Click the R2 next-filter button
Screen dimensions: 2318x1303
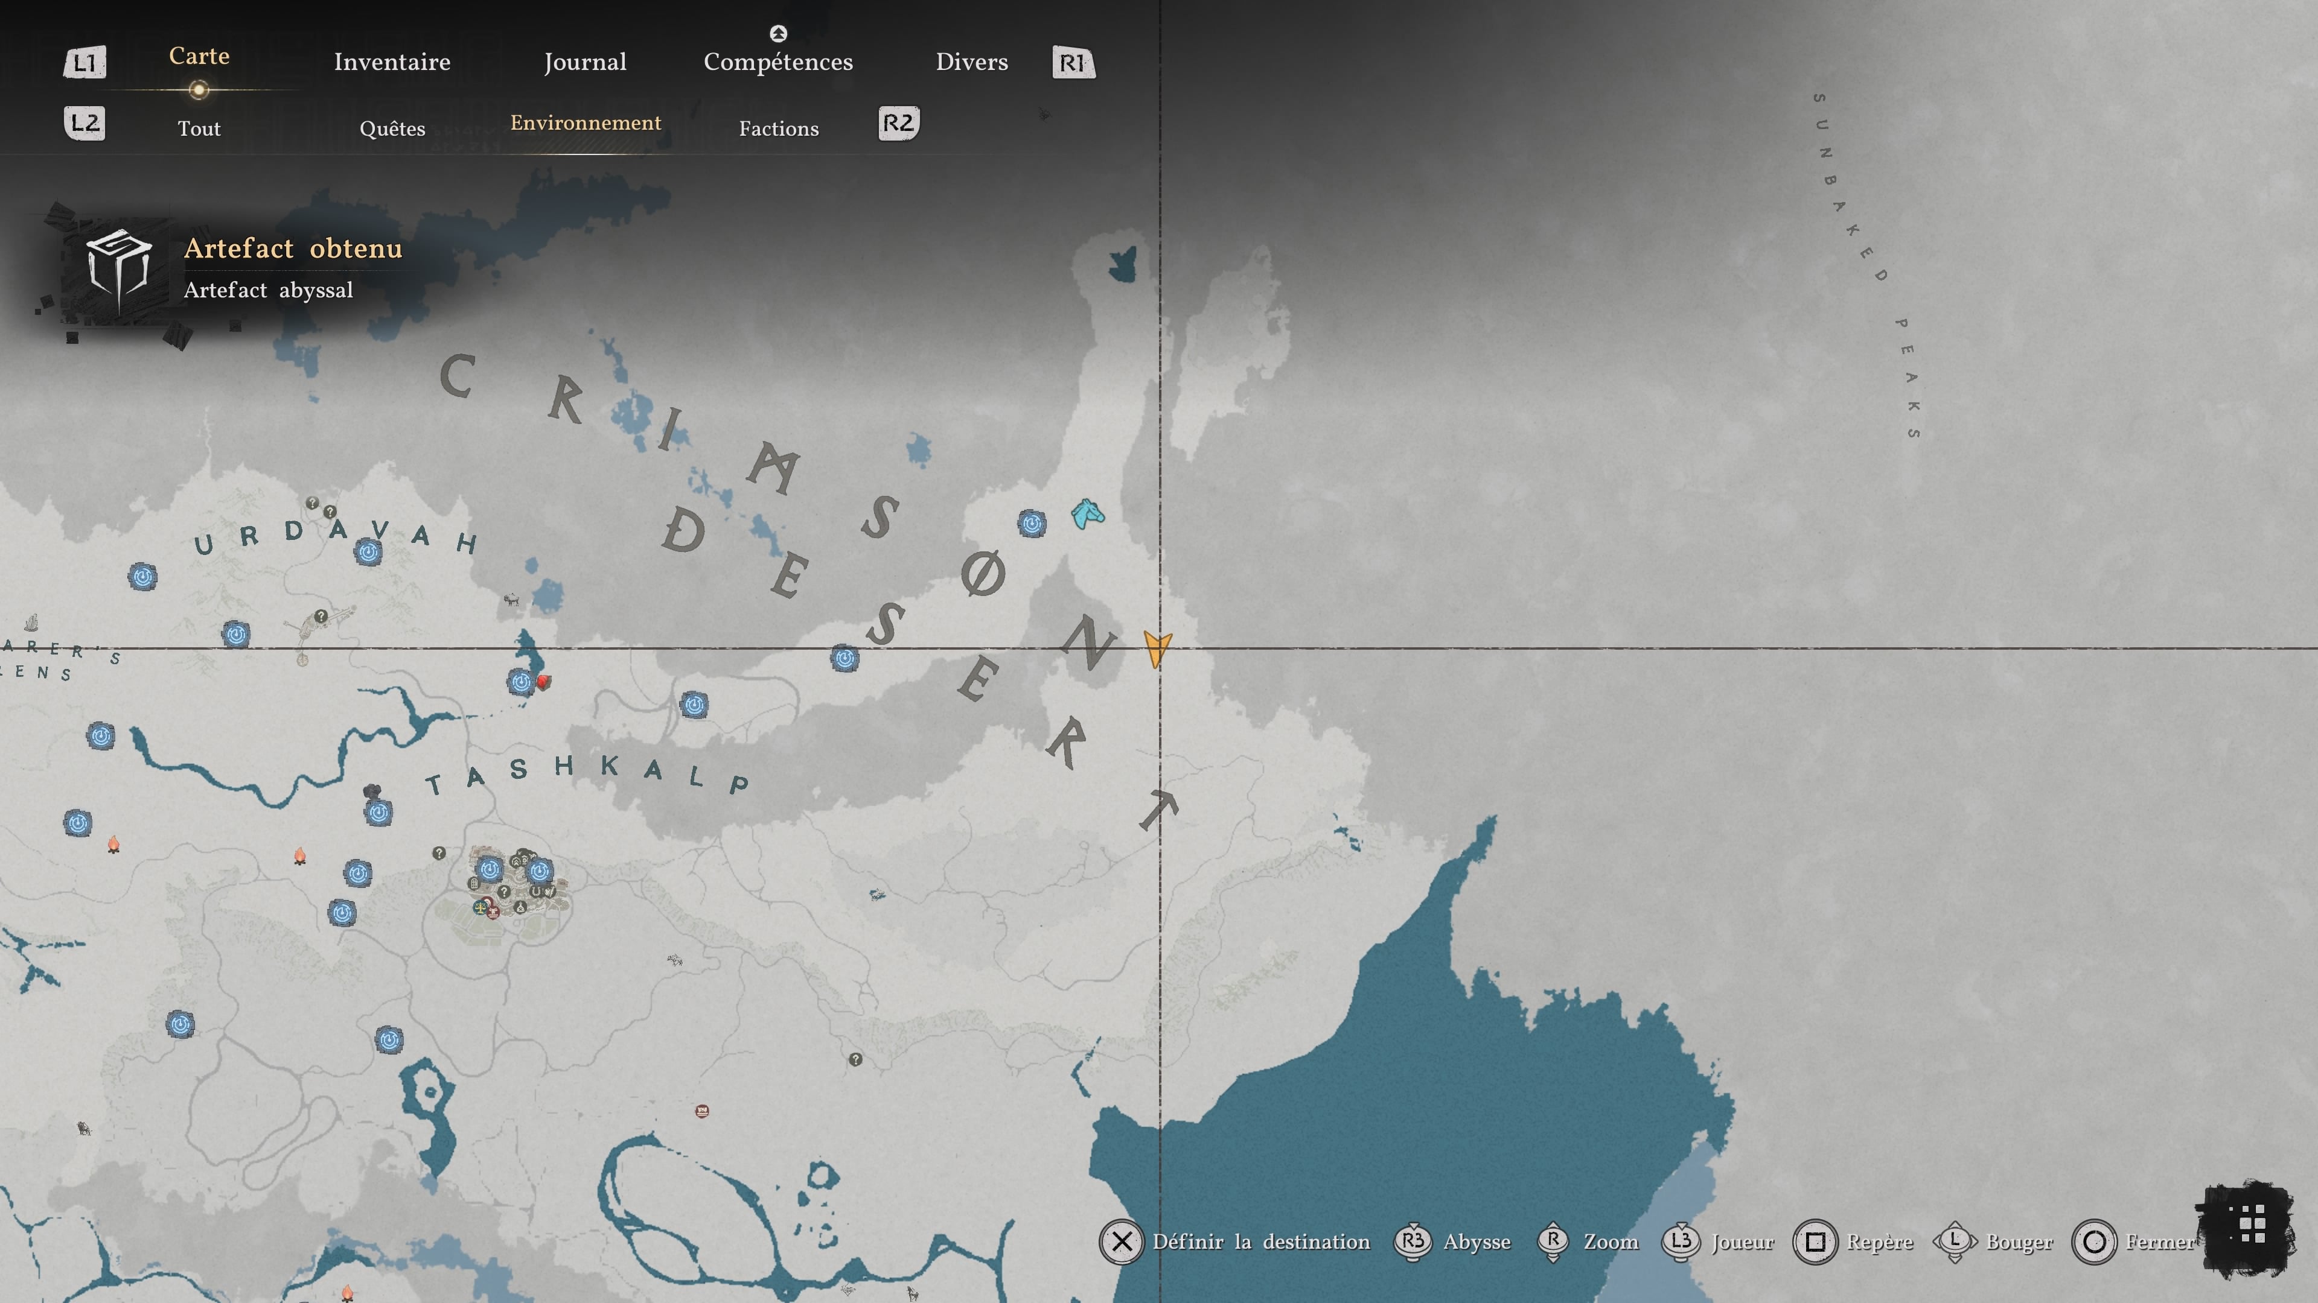899,123
